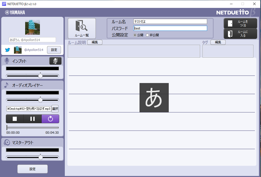Click the タグ tag box
The width and height of the screenshot is (261, 177).
pyautogui.click(x=228, y=51)
